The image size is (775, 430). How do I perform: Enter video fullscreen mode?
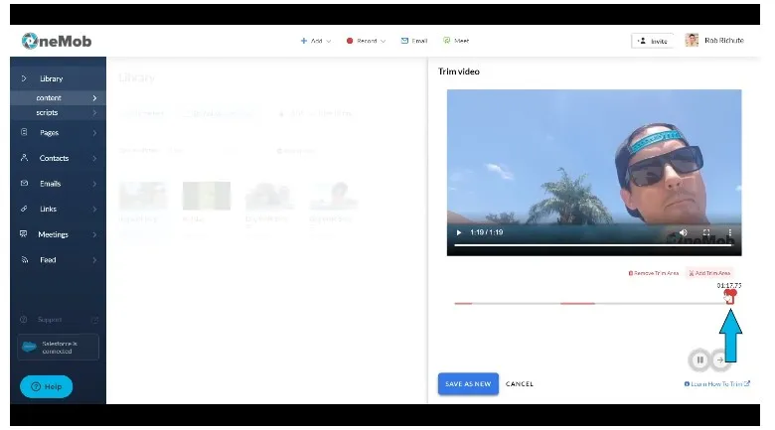[706, 232]
